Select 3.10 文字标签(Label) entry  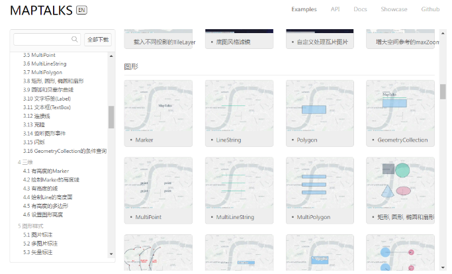click(47, 99)
